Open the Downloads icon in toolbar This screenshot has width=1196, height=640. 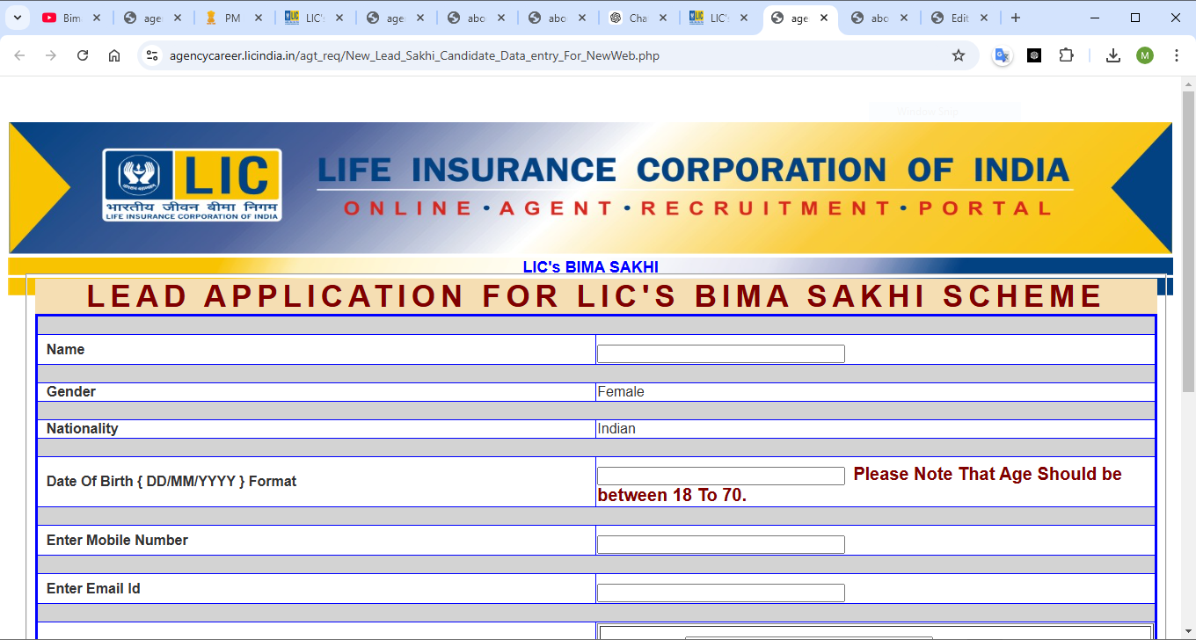[x=1113, y=55]
